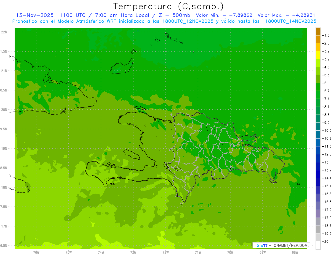Click the '-7.4' color scale label

pos(325,99)
